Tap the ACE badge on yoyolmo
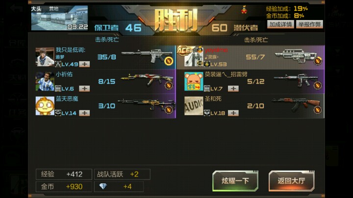 click(x=184, y=50)
